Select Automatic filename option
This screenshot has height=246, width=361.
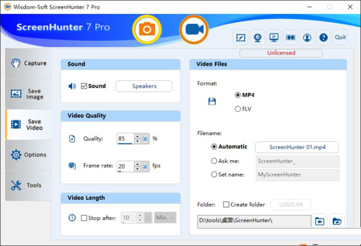pos(214,147)
